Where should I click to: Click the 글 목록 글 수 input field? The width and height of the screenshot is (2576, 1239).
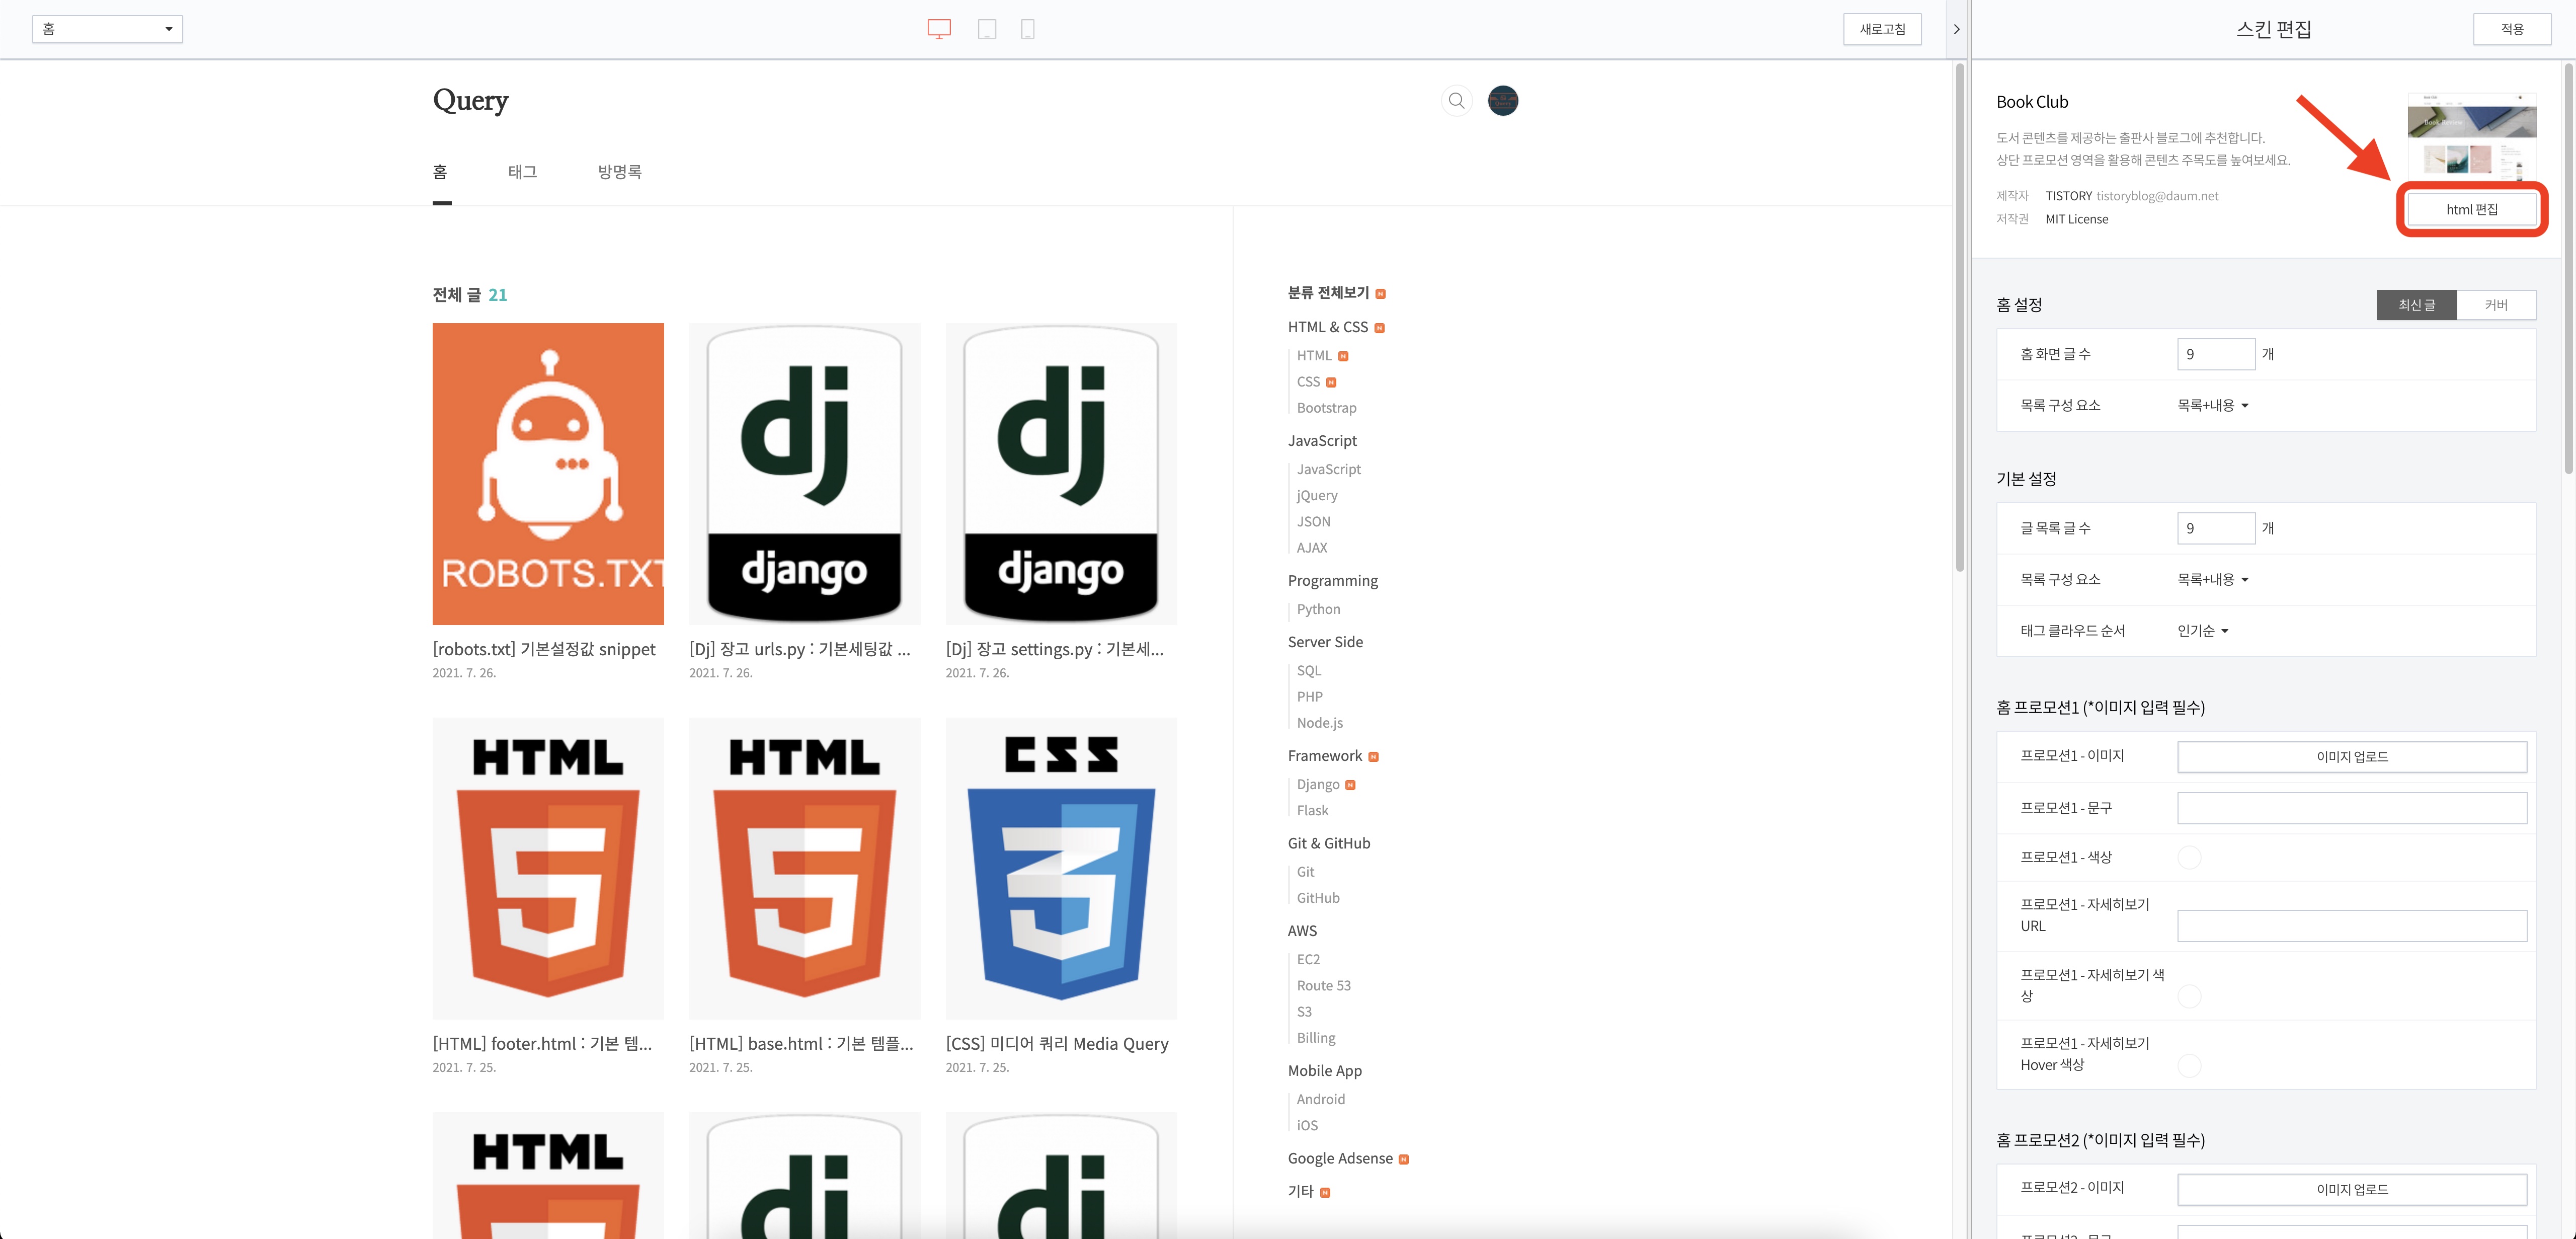[x=2215, y=528]
